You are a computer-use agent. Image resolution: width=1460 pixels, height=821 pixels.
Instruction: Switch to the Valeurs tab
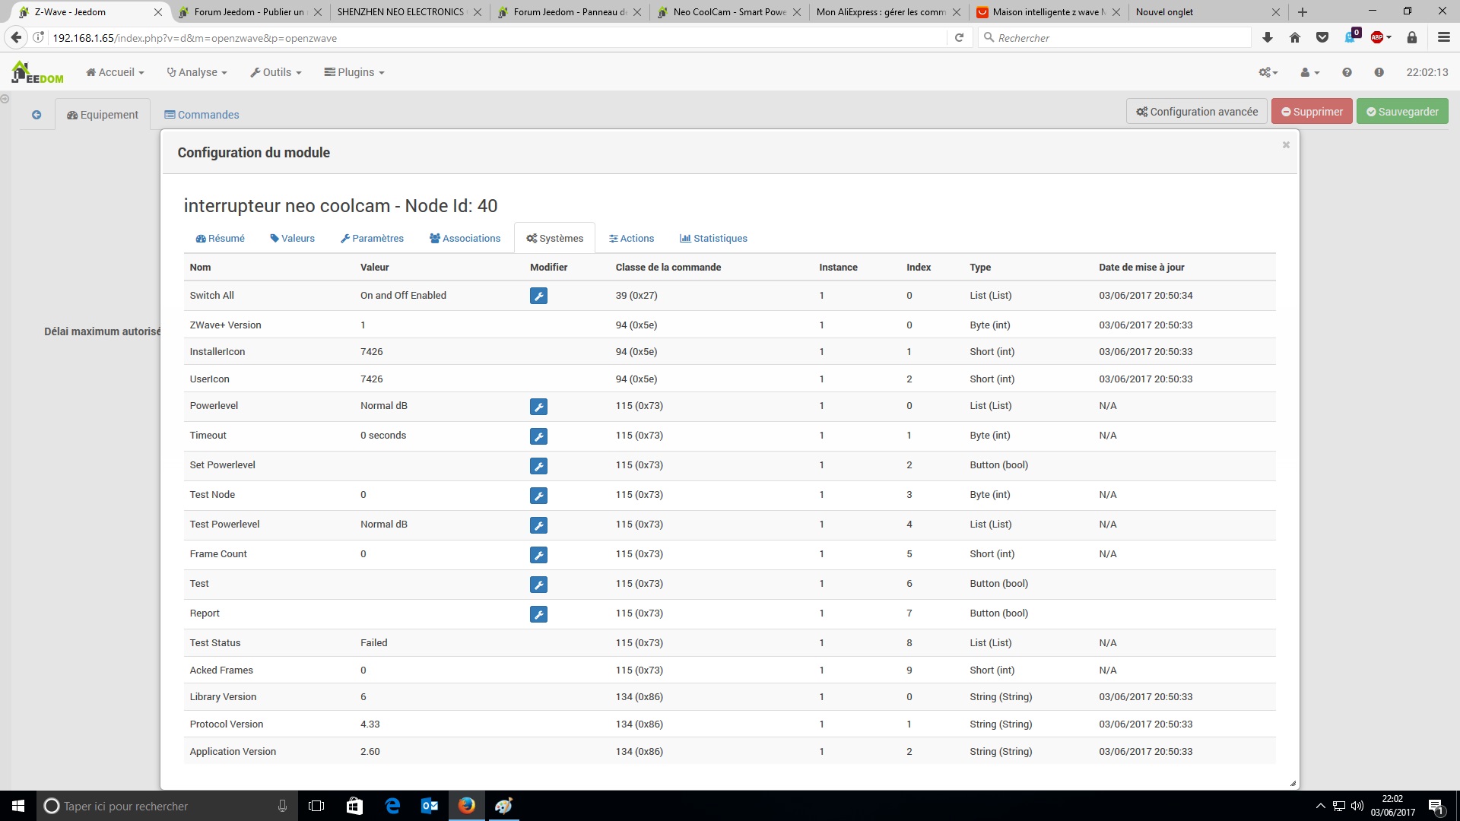(293, 238)
